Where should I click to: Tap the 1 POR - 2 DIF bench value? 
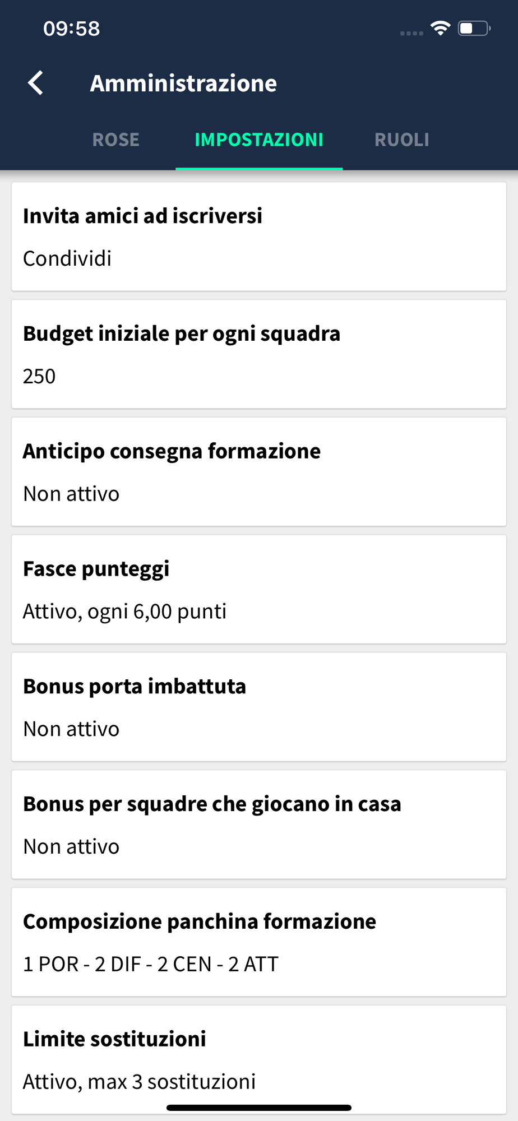tap(150, 965)
